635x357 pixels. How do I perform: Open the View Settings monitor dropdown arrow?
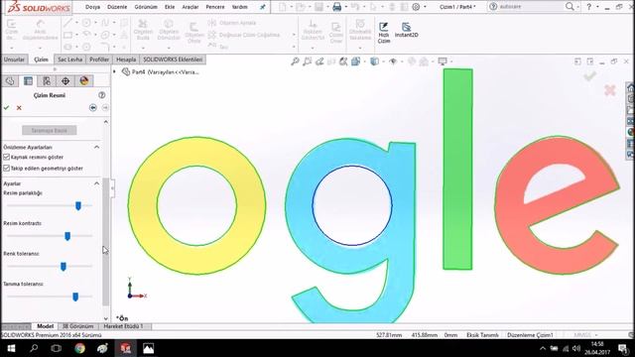coord(451,61)
